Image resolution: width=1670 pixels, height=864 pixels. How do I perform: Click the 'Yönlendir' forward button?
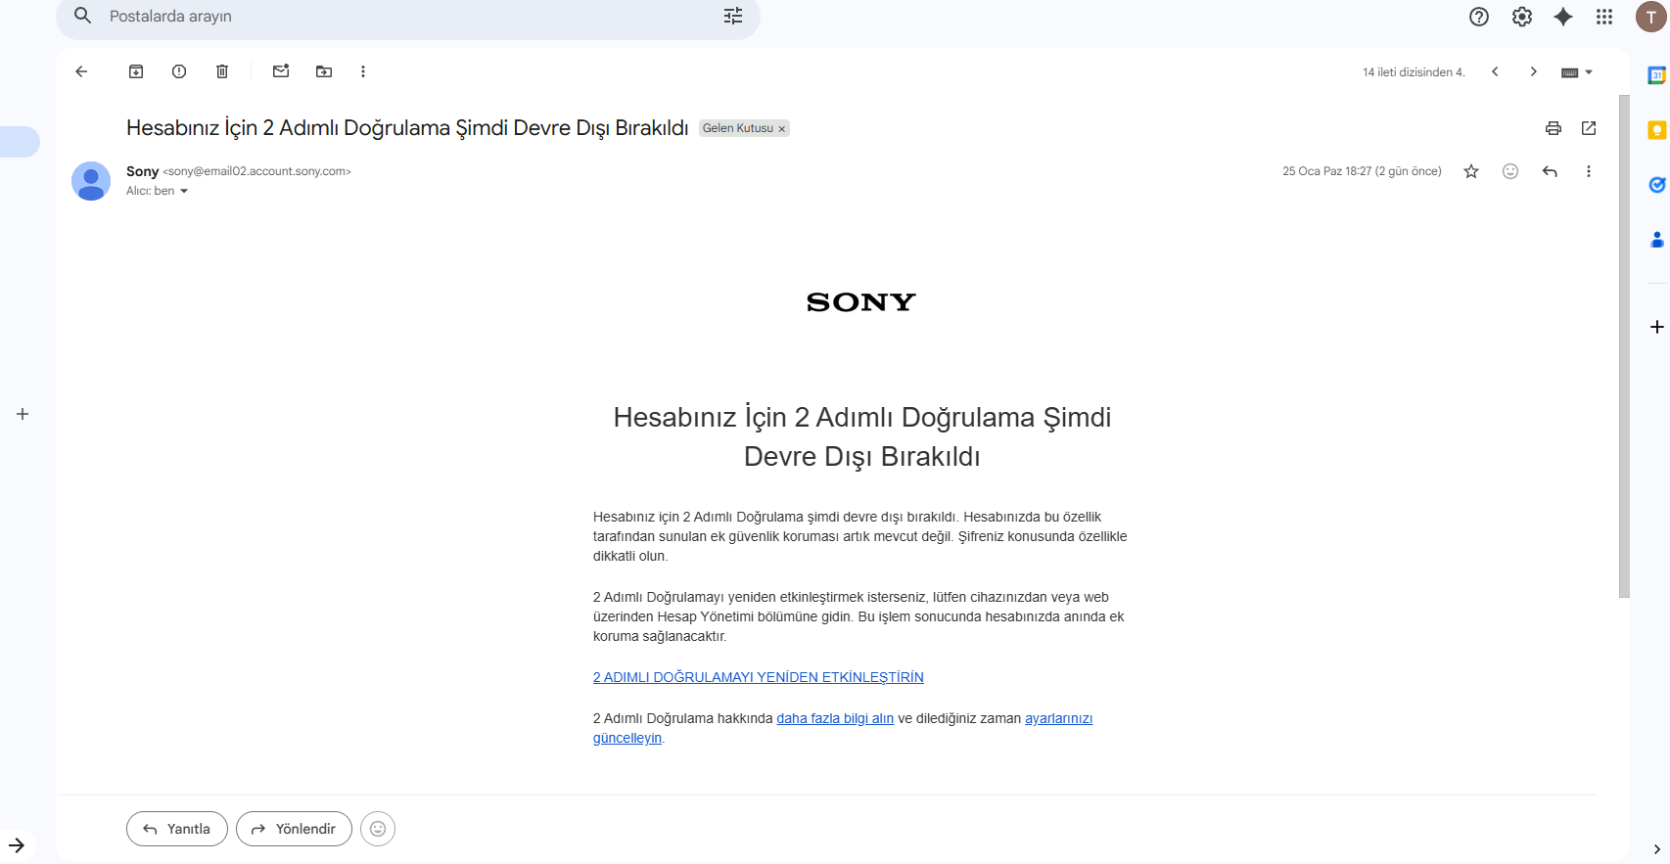pyautogui.click(x=294, y=829)
